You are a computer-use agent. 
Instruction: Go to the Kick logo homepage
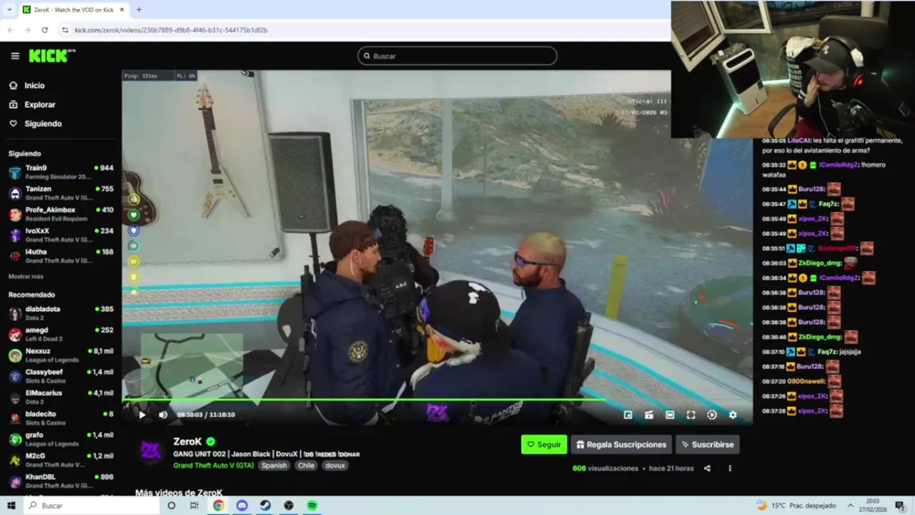pyautogui.click(x=51, y=56)
